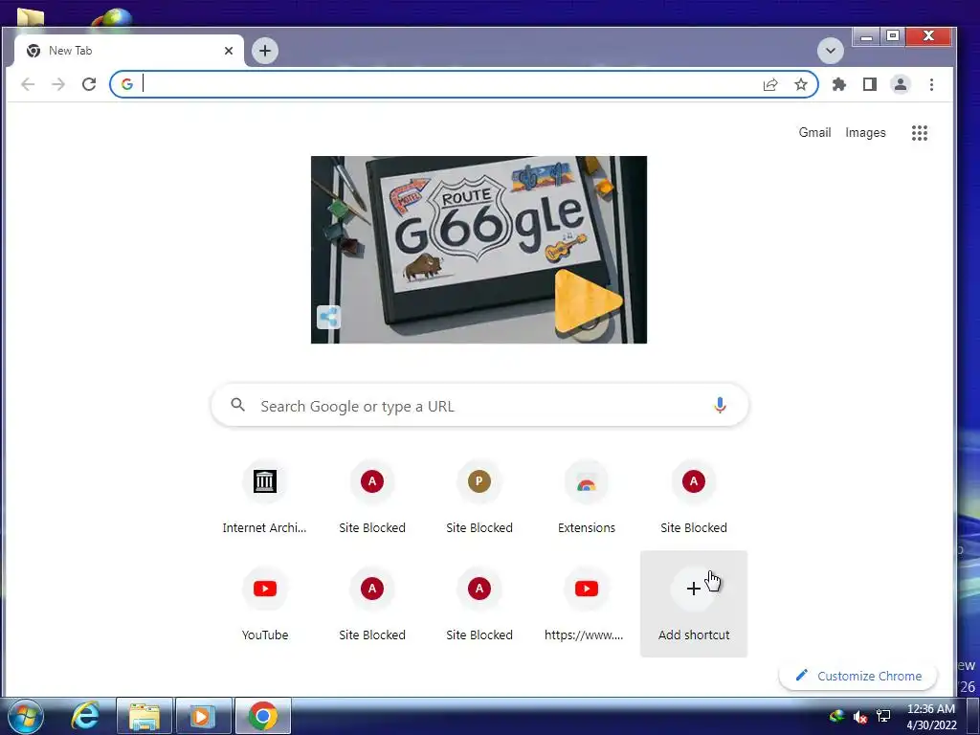Open the Google apps grid
980x735 pixels.
tap(919, 132)
